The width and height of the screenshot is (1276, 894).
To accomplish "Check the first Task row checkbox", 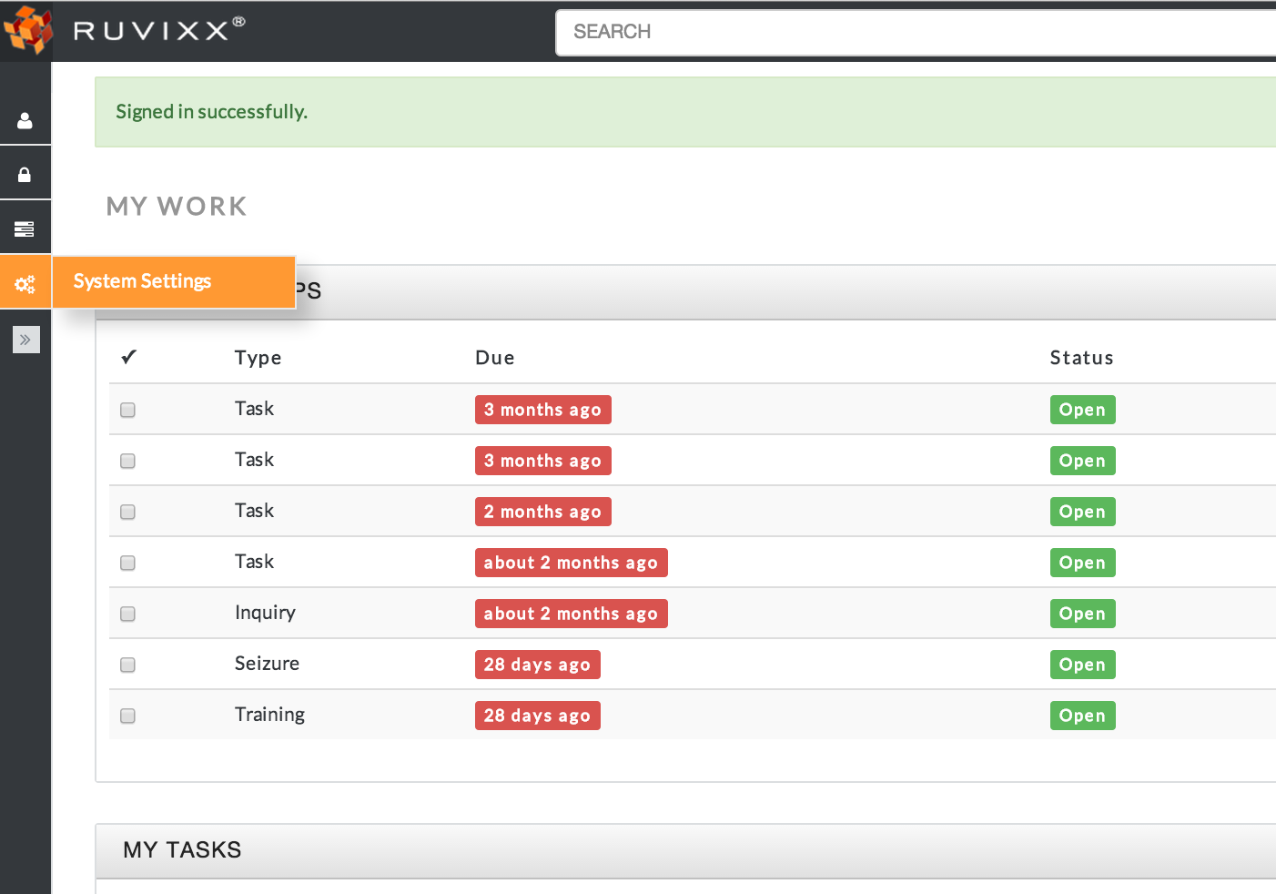I will point(128,410).
